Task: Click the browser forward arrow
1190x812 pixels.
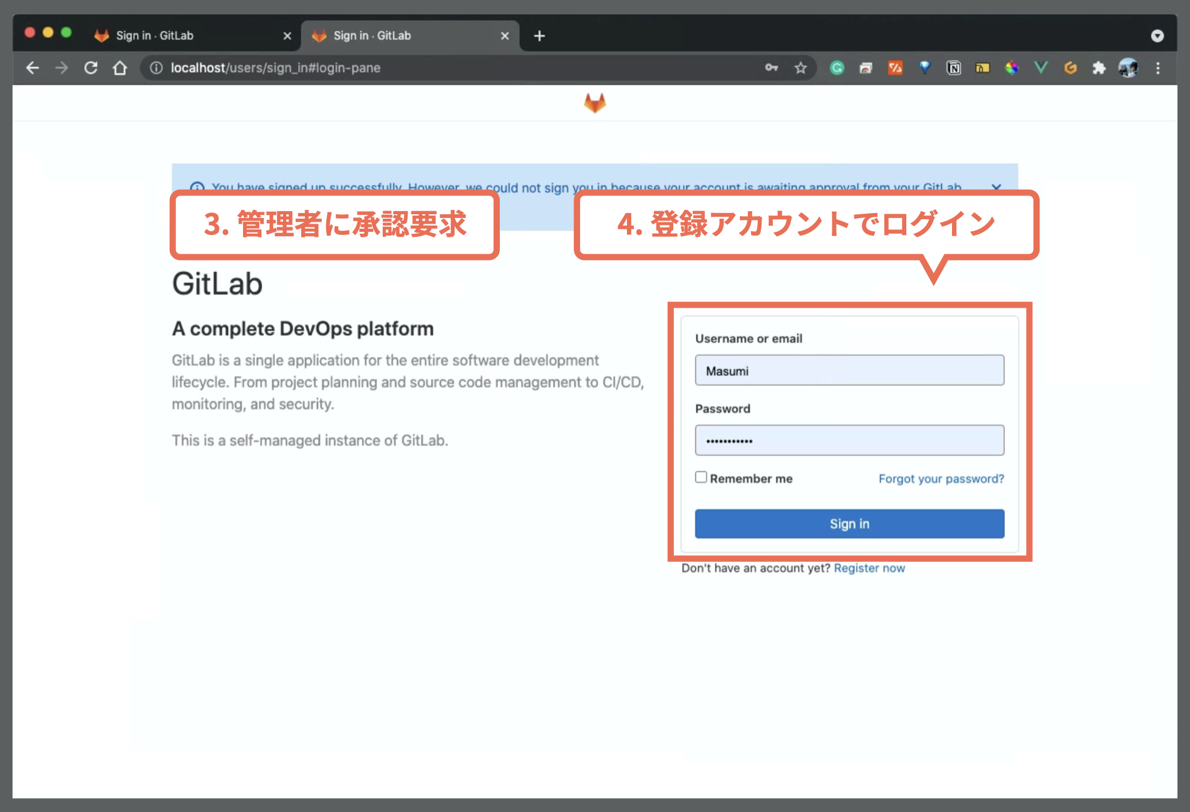Action: 61,68
